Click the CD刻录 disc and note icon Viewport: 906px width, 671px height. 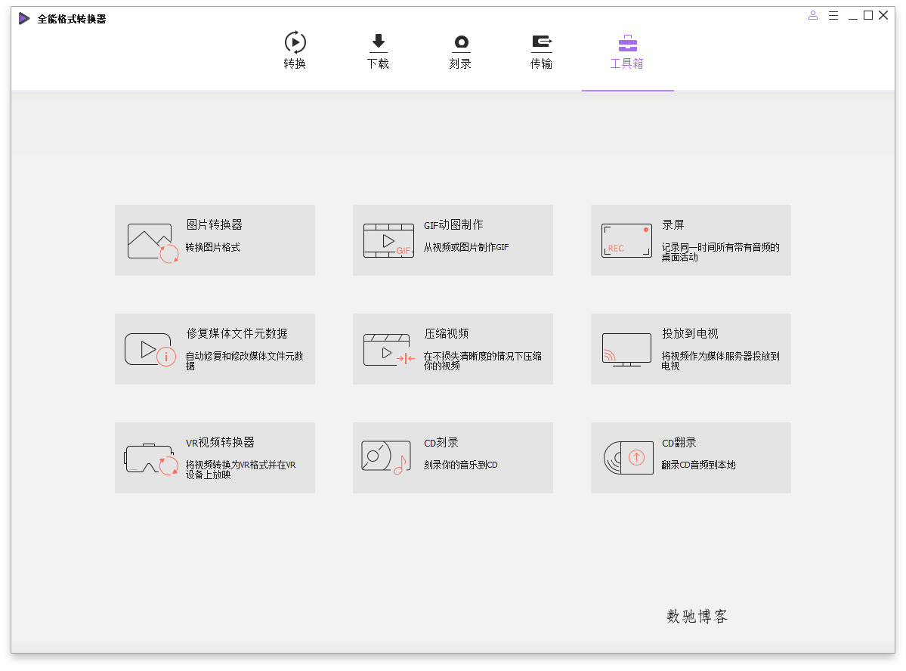click(x=385, y=457)
